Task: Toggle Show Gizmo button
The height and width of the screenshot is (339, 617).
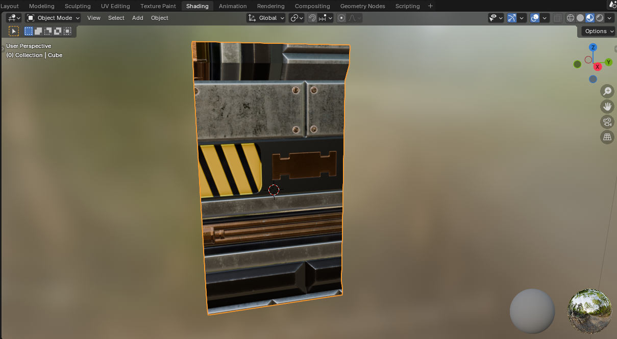Action: 512,18
